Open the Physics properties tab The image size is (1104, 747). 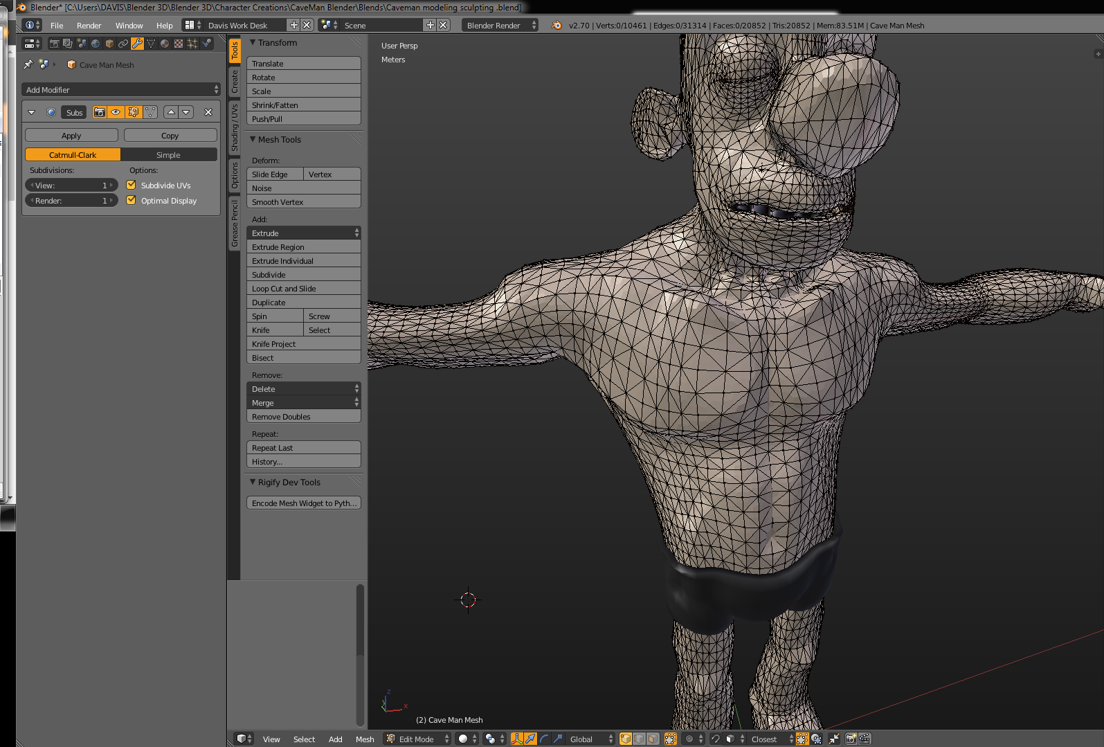point(206,44)
